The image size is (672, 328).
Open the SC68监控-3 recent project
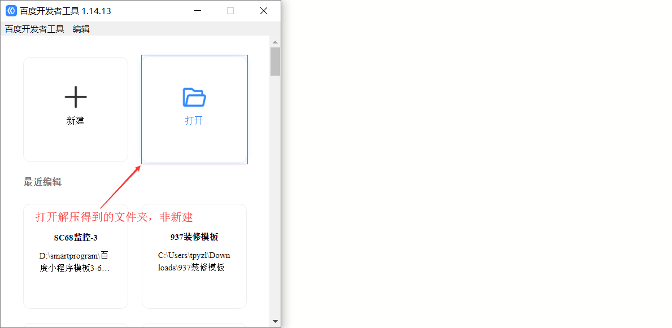tap(76, 237)
